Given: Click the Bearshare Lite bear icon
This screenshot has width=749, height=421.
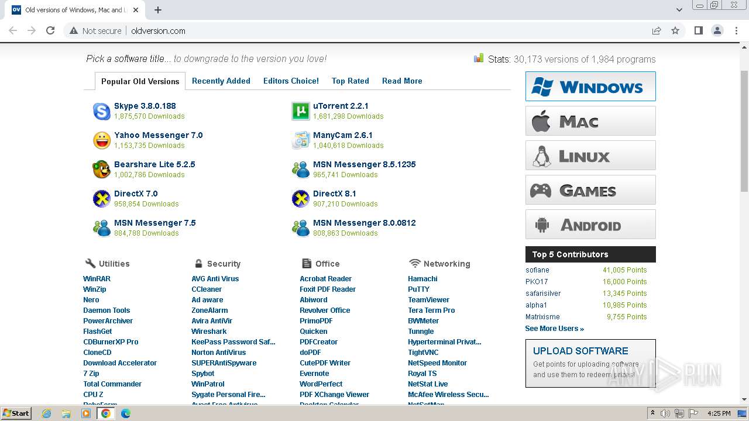Looking at the screenshot, I should 102,170.
